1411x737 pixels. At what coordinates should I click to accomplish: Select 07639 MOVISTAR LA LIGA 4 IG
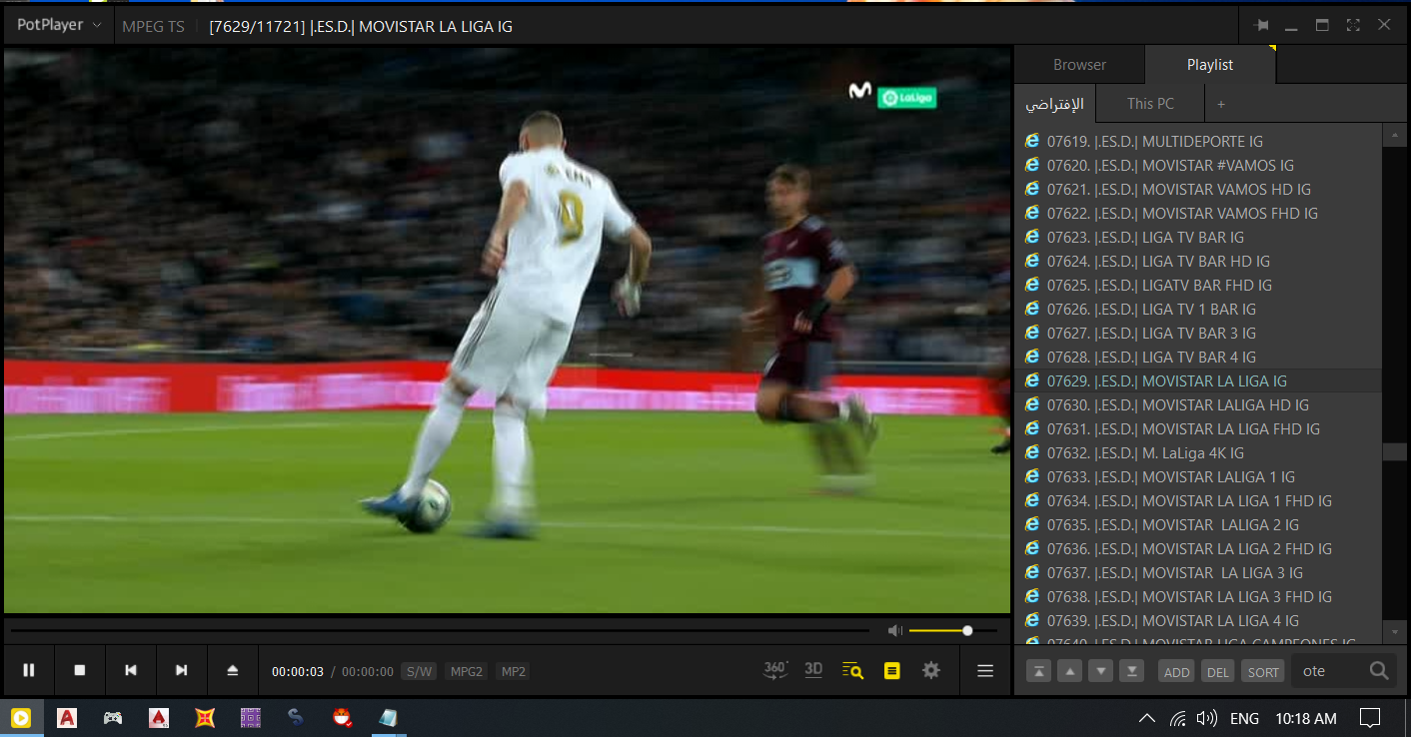coord(1198,621)
